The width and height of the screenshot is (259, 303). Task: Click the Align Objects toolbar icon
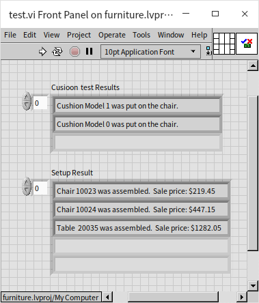click(x=208, y=51)
